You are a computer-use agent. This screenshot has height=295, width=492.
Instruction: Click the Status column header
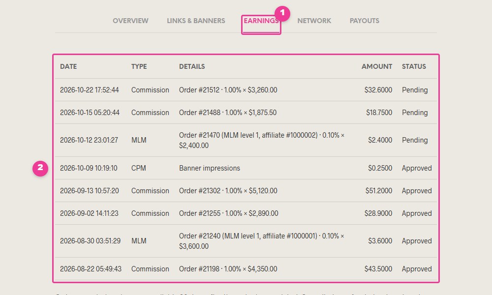(414, 66)
